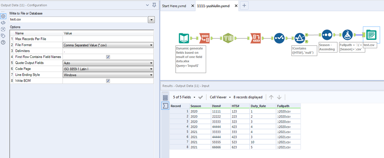Click the Value column header in Options
384x158 pixels.
(x=108, y=33)
